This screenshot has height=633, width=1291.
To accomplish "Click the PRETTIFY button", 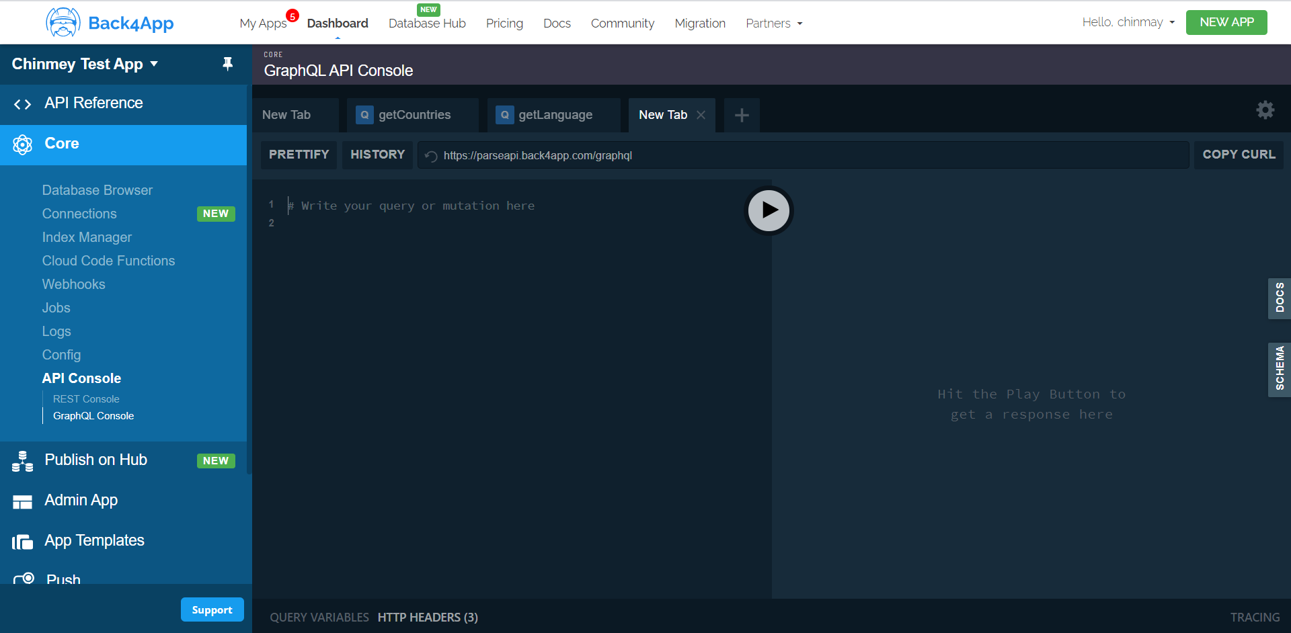I will point(299,155).
